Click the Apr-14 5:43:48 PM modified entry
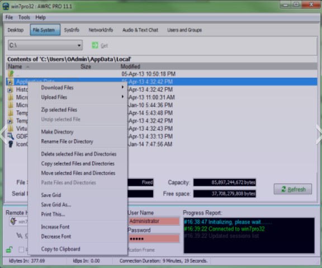322x268 pixels. [150, 113]
